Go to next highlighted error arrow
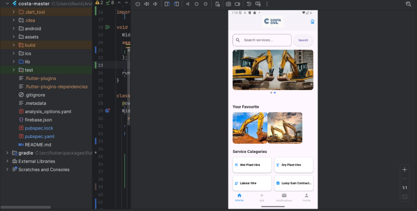Image resolution: width=417 pixels, height=211 pixels. pyautogui.click(x=126, y=3)
